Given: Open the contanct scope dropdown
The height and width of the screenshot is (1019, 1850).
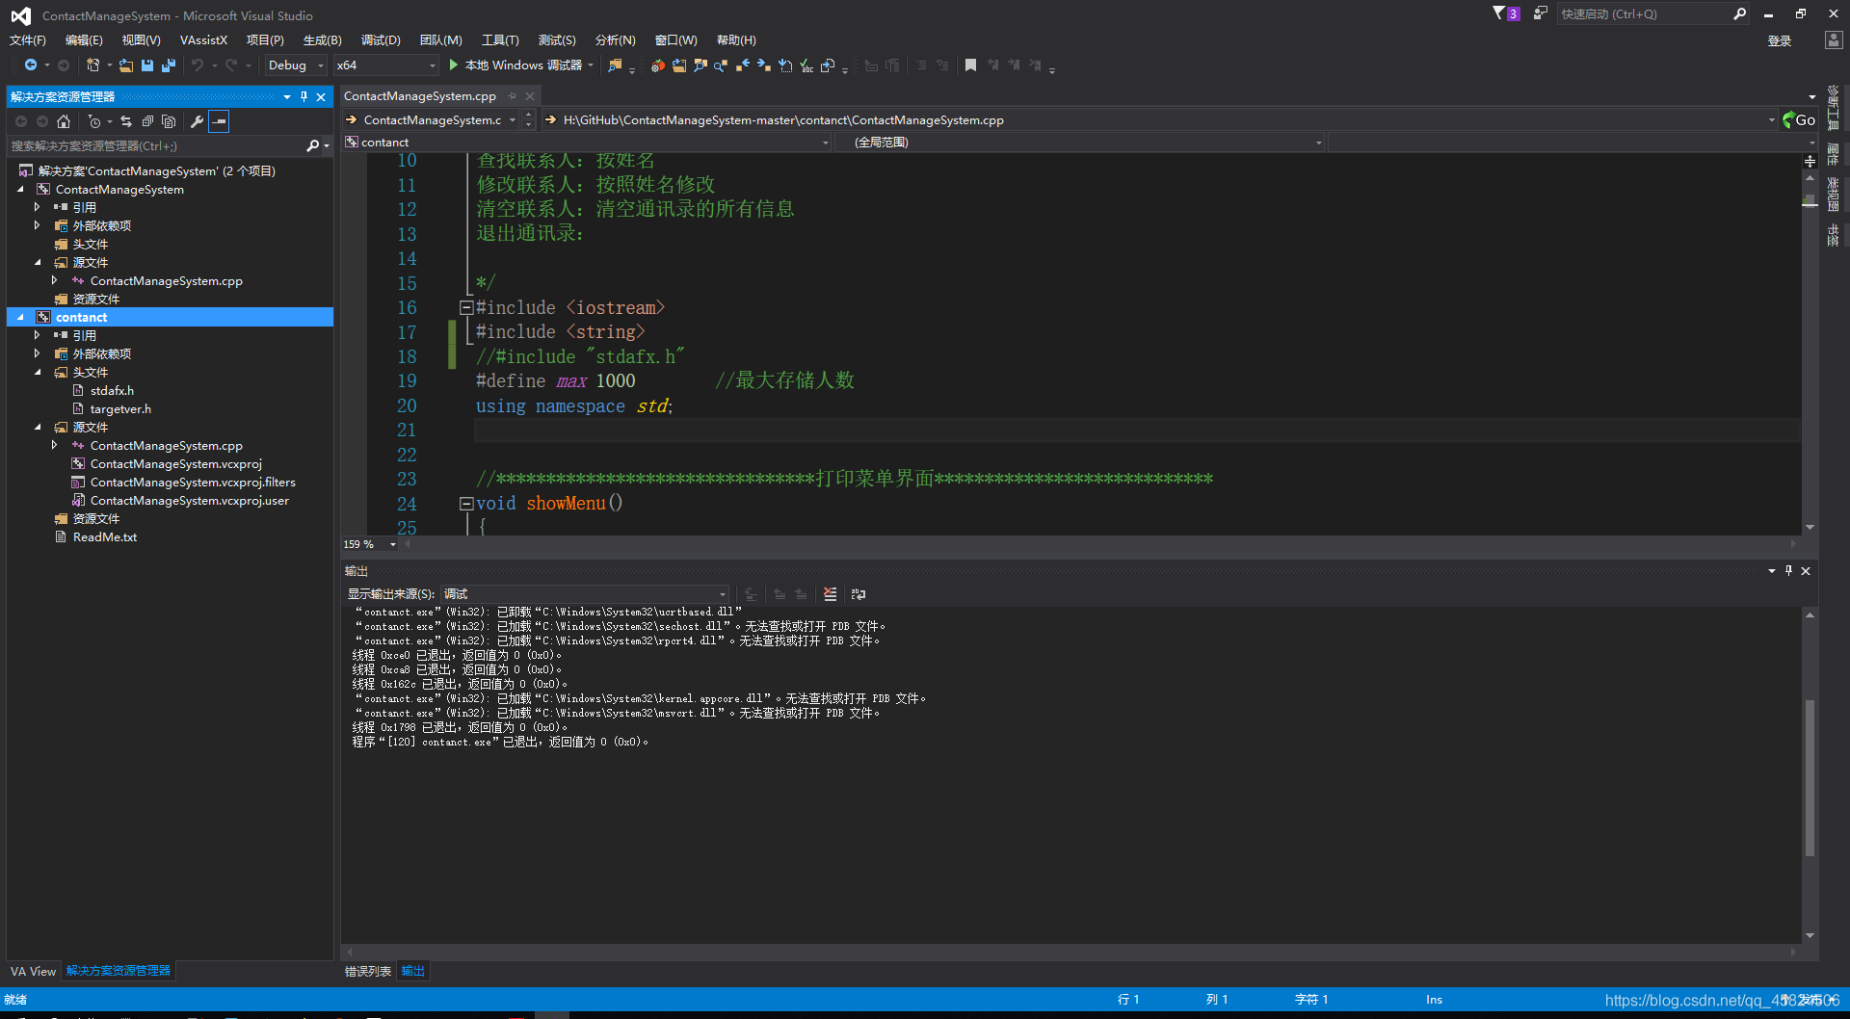Looking at the screenshot, I should click(588, 143).
